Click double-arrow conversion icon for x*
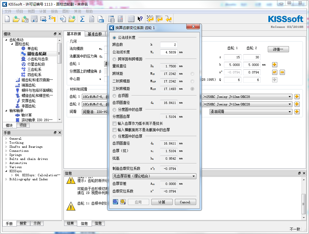 point(282,72)
